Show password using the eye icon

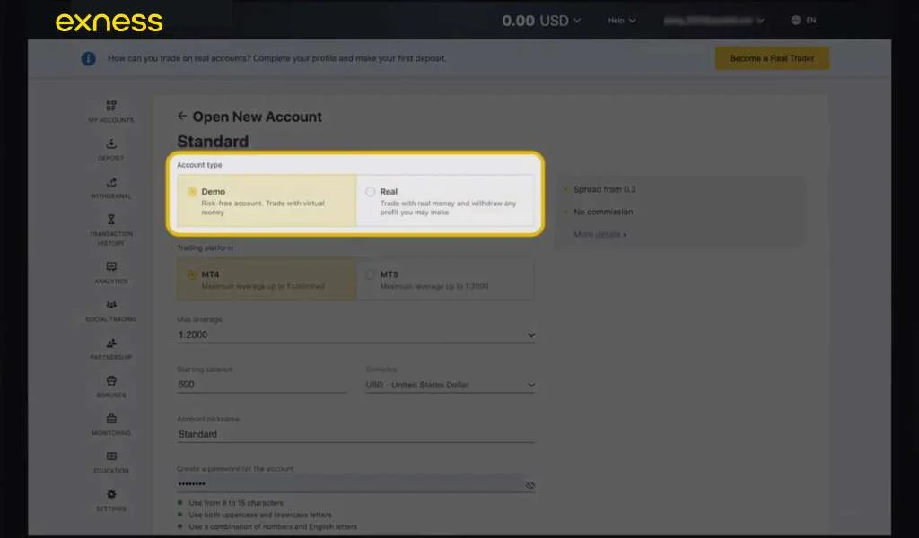pyautogui.click(x=530, y=485)
